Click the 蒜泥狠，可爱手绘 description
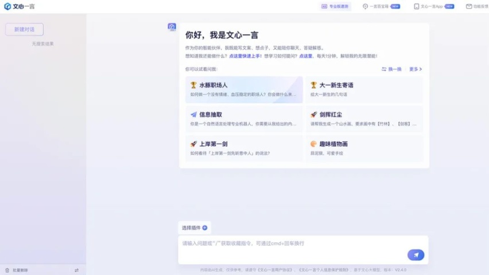The image size is (489, 275). pos(327,153)
